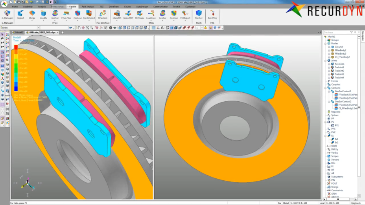The image size is (365, 205).
Task: Click the save icon in quick access toolbar
Action: [19, 2]
